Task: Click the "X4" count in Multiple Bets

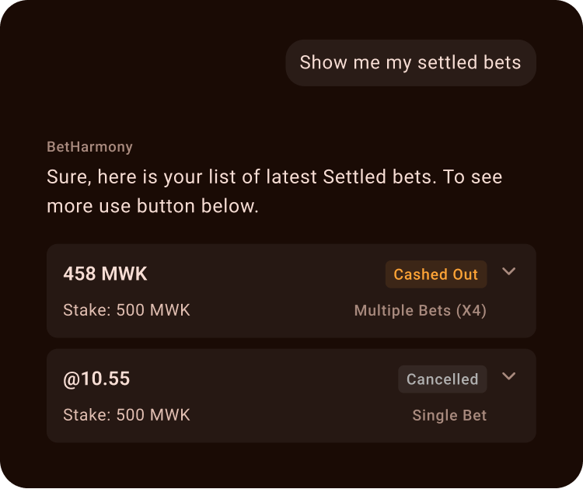Action: [471, 311]
